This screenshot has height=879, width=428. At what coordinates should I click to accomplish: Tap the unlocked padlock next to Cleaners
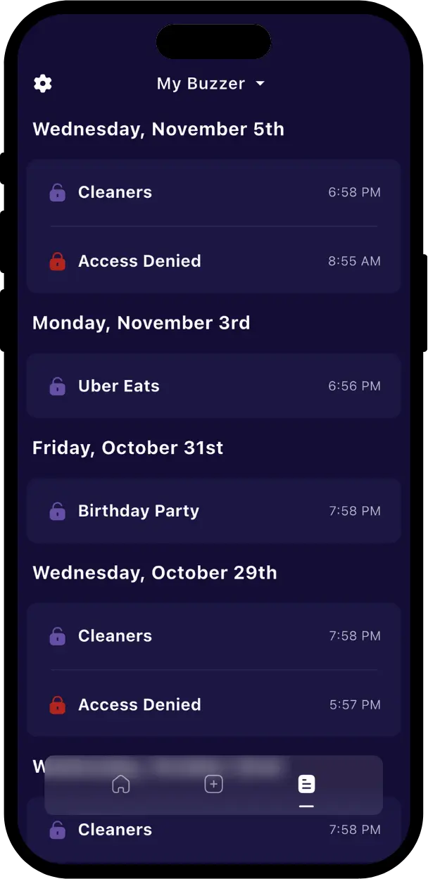pos(57,191)
